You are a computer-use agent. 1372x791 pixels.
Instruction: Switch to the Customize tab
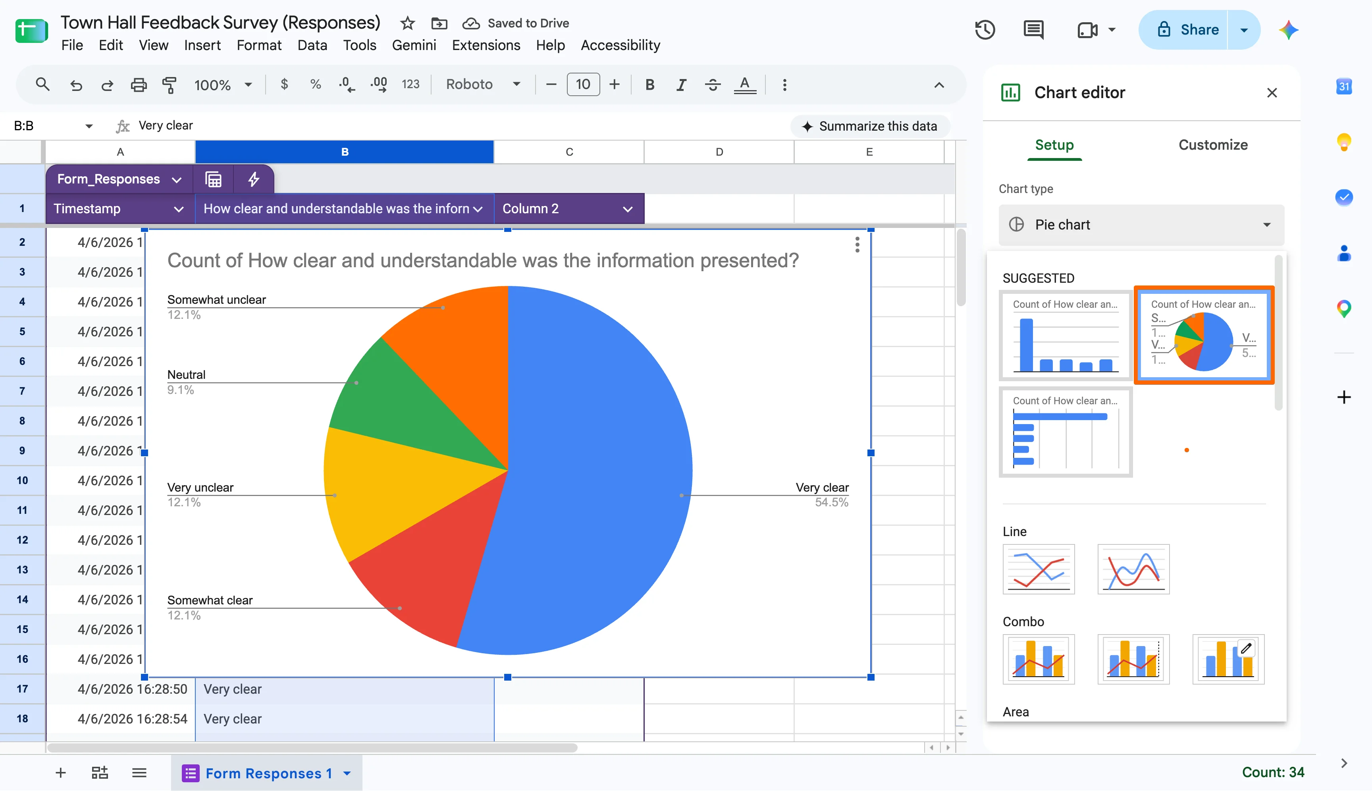1212,145
